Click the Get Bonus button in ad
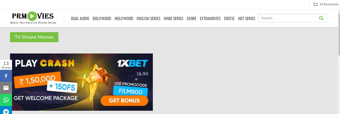The height and width of the screenshot is (114, 340). [124, 101]
